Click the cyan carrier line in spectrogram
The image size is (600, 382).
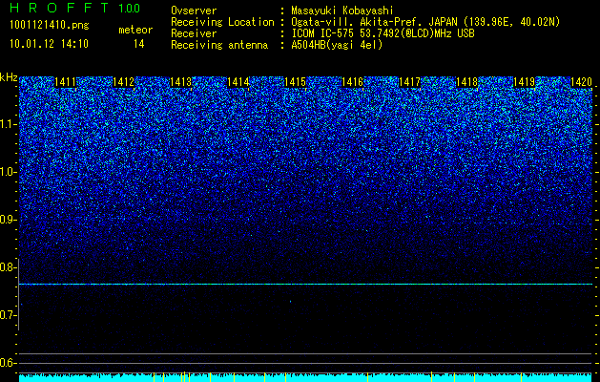[x=305, y=284]
